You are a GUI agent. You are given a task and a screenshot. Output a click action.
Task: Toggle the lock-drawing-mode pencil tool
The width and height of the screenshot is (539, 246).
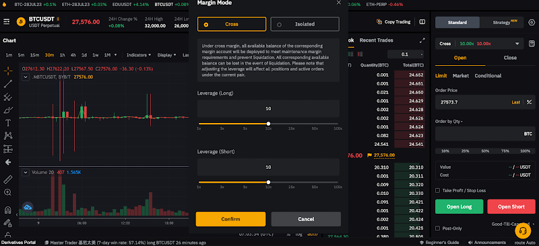[x=8, y=222]
